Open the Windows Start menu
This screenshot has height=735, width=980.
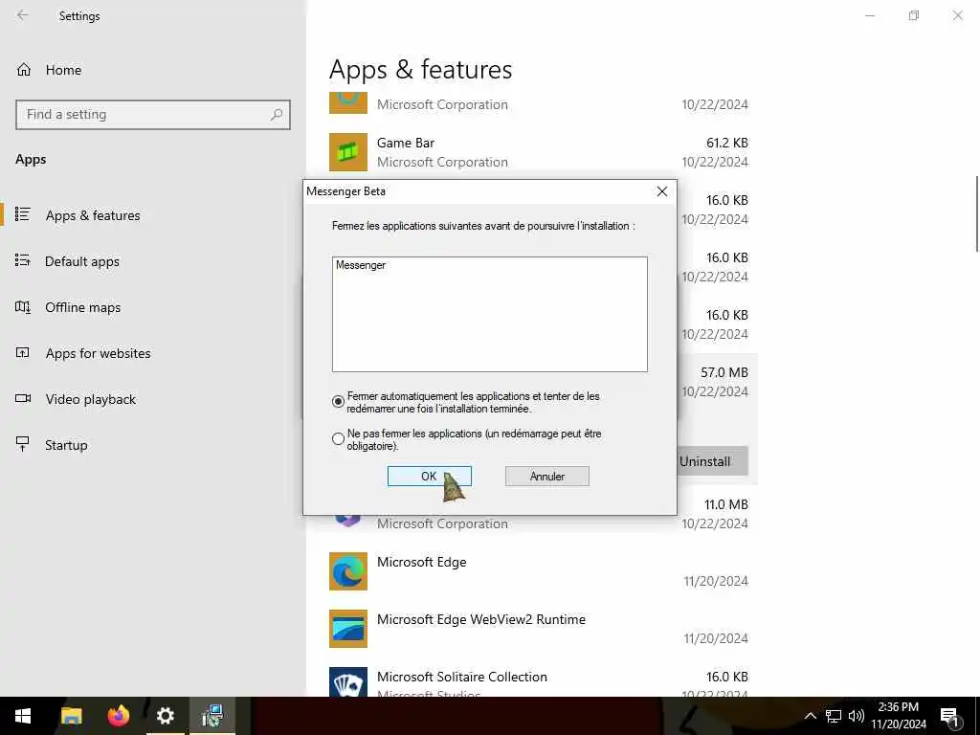coord(23,716)
